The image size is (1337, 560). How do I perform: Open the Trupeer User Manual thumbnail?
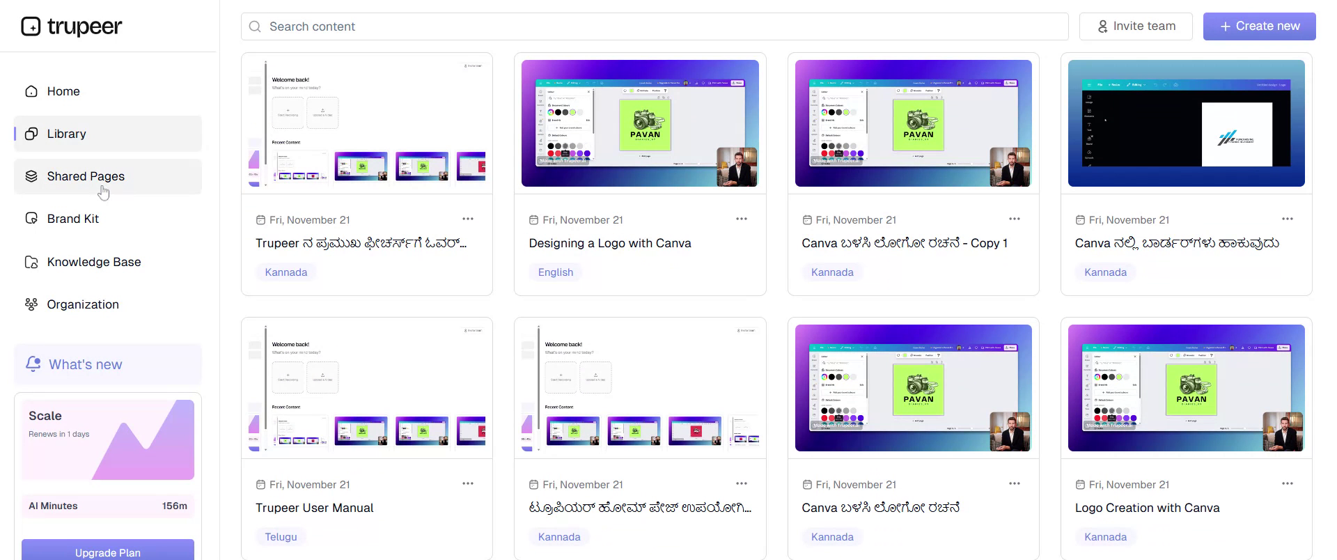(x=367, y=388)
